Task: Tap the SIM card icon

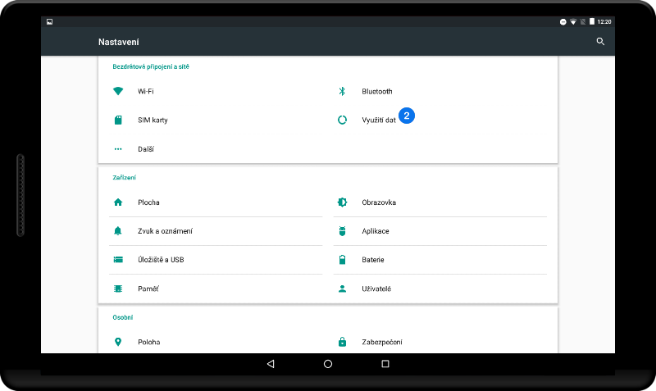Action: tap(118, 120)
